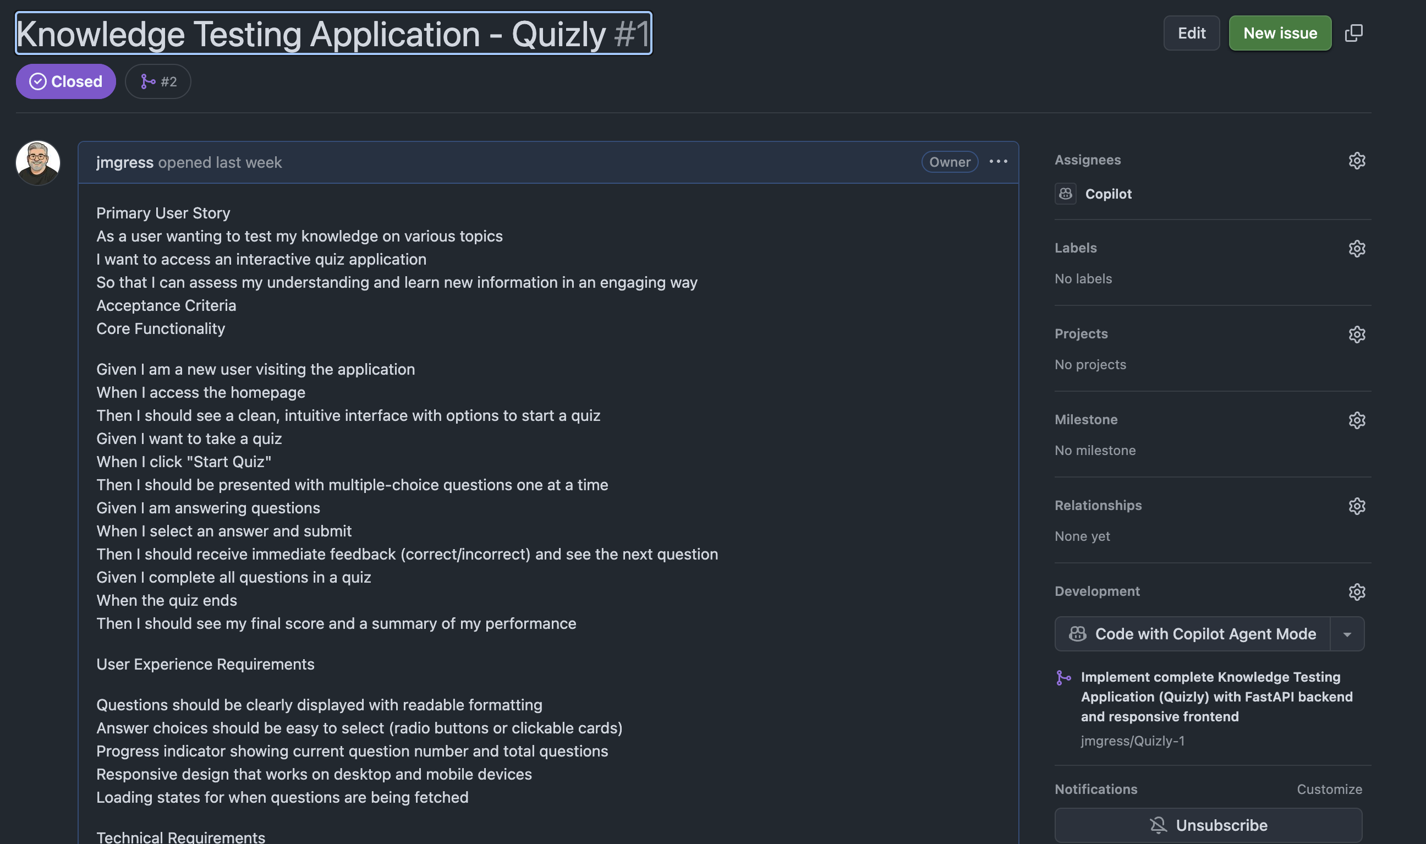This screenshot has width=1426, height=844.
Task: Open linked pull request #2 badge
Action: 158,81
